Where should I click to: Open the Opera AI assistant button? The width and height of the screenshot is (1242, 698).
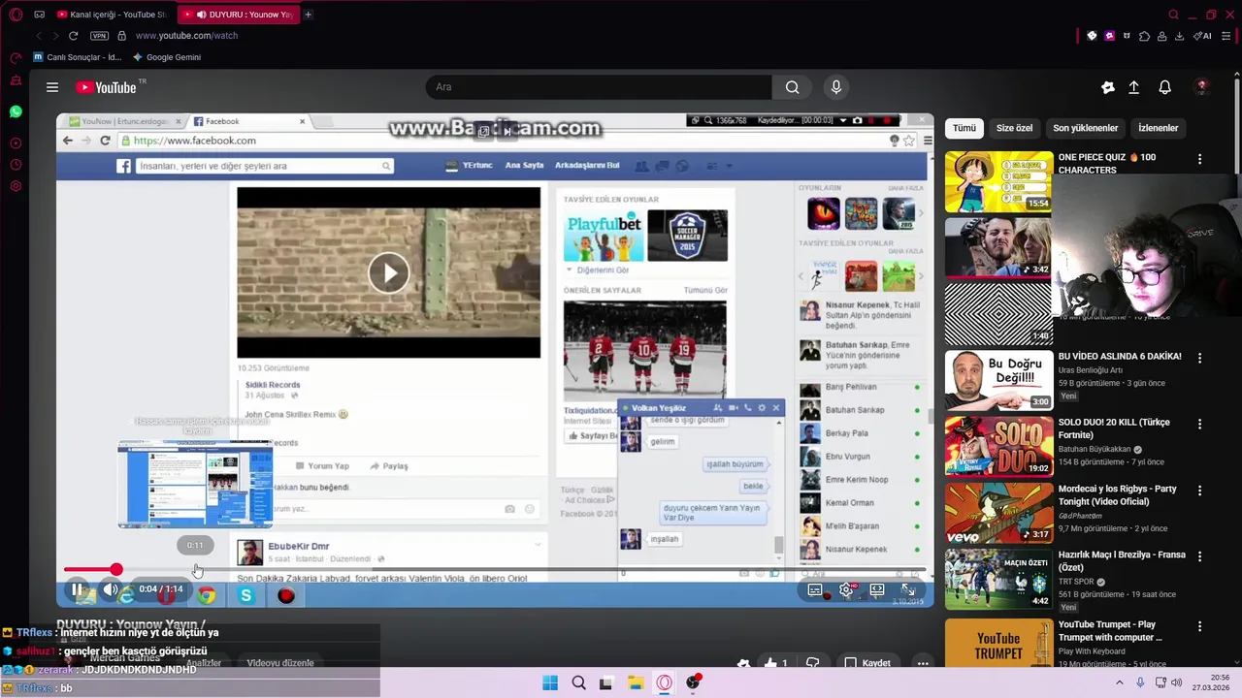coord(1203,36)
